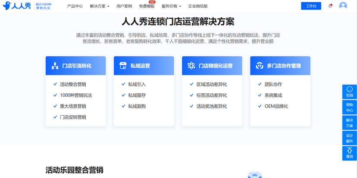Click checkmark beside 活动整合营销
The height and width of the screenshot is (178, 357).
point(55,84)
